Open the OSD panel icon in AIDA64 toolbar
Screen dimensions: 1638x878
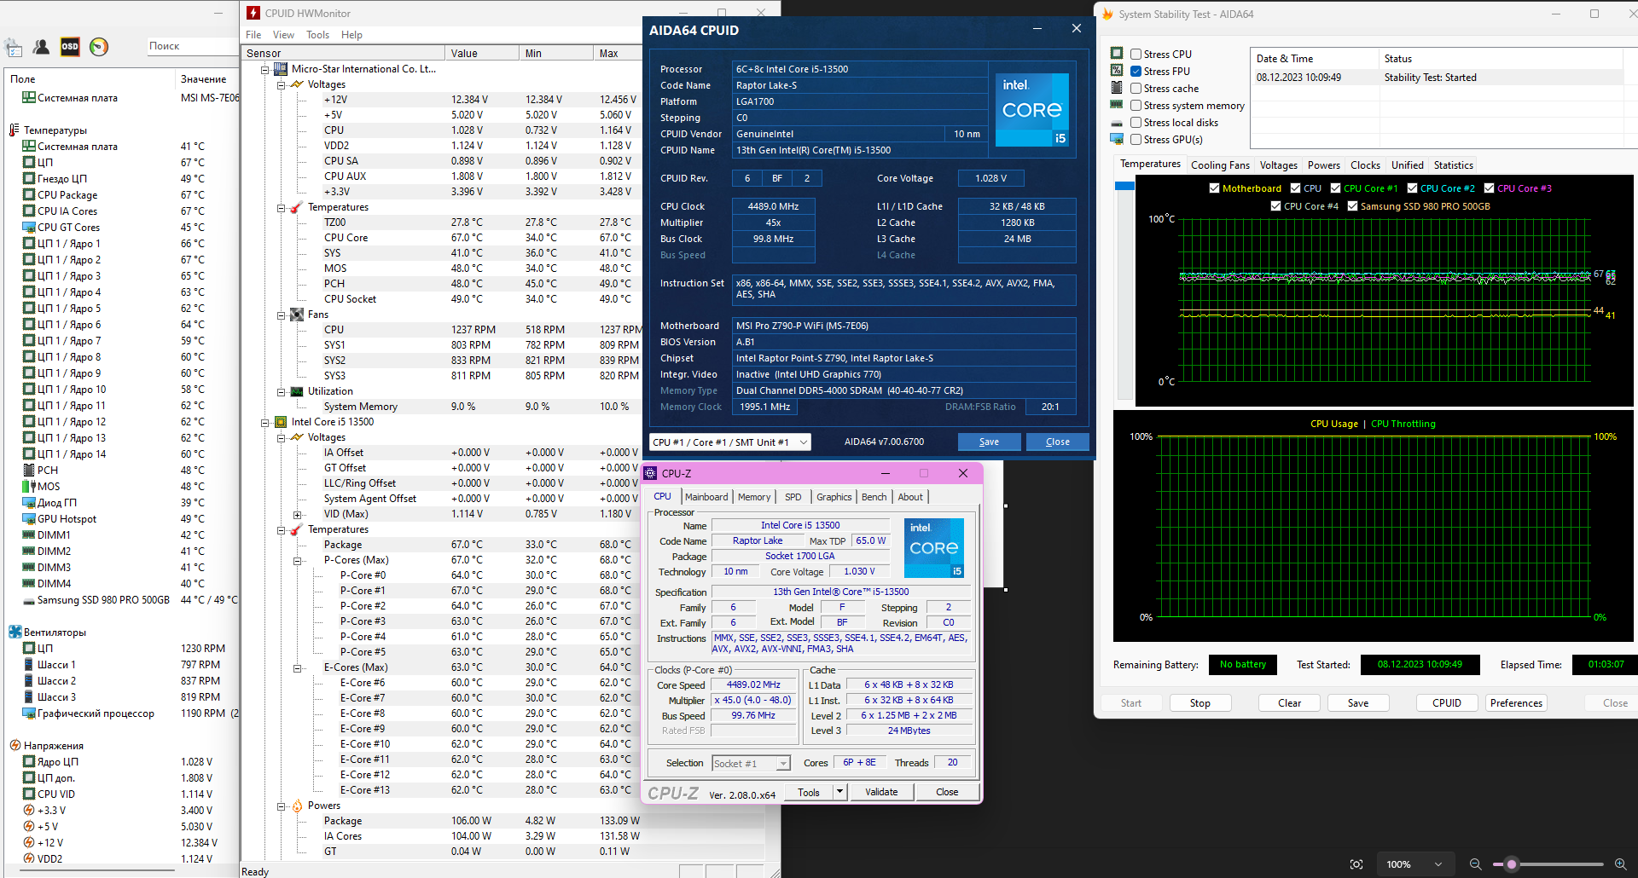70,47
